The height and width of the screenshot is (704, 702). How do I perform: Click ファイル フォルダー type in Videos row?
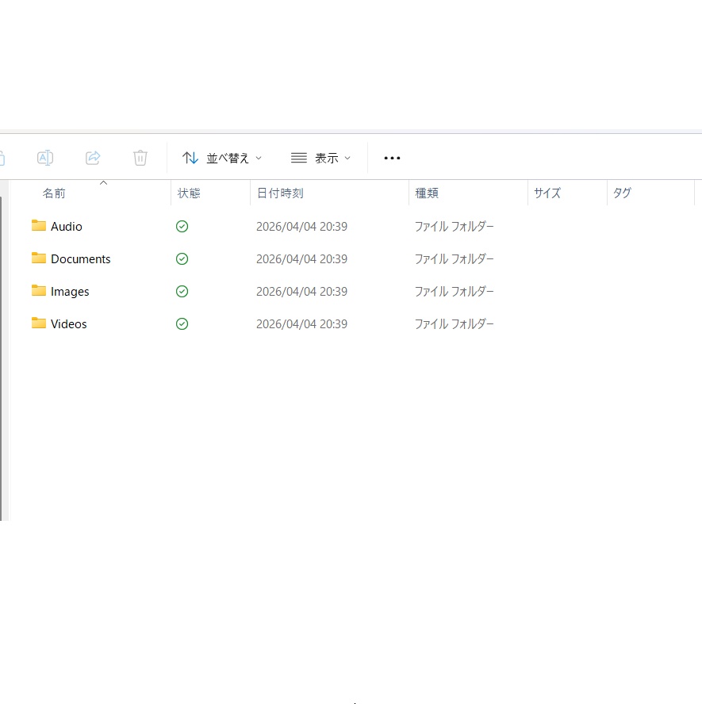pos(454,324)
